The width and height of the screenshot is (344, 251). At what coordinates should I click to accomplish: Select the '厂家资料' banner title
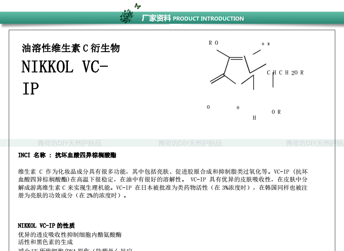click(x=156, y=18)
